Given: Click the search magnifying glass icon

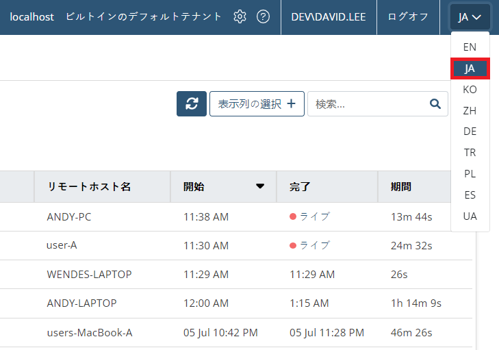Looking at the screenshot, I should click(x=435, y=103).
